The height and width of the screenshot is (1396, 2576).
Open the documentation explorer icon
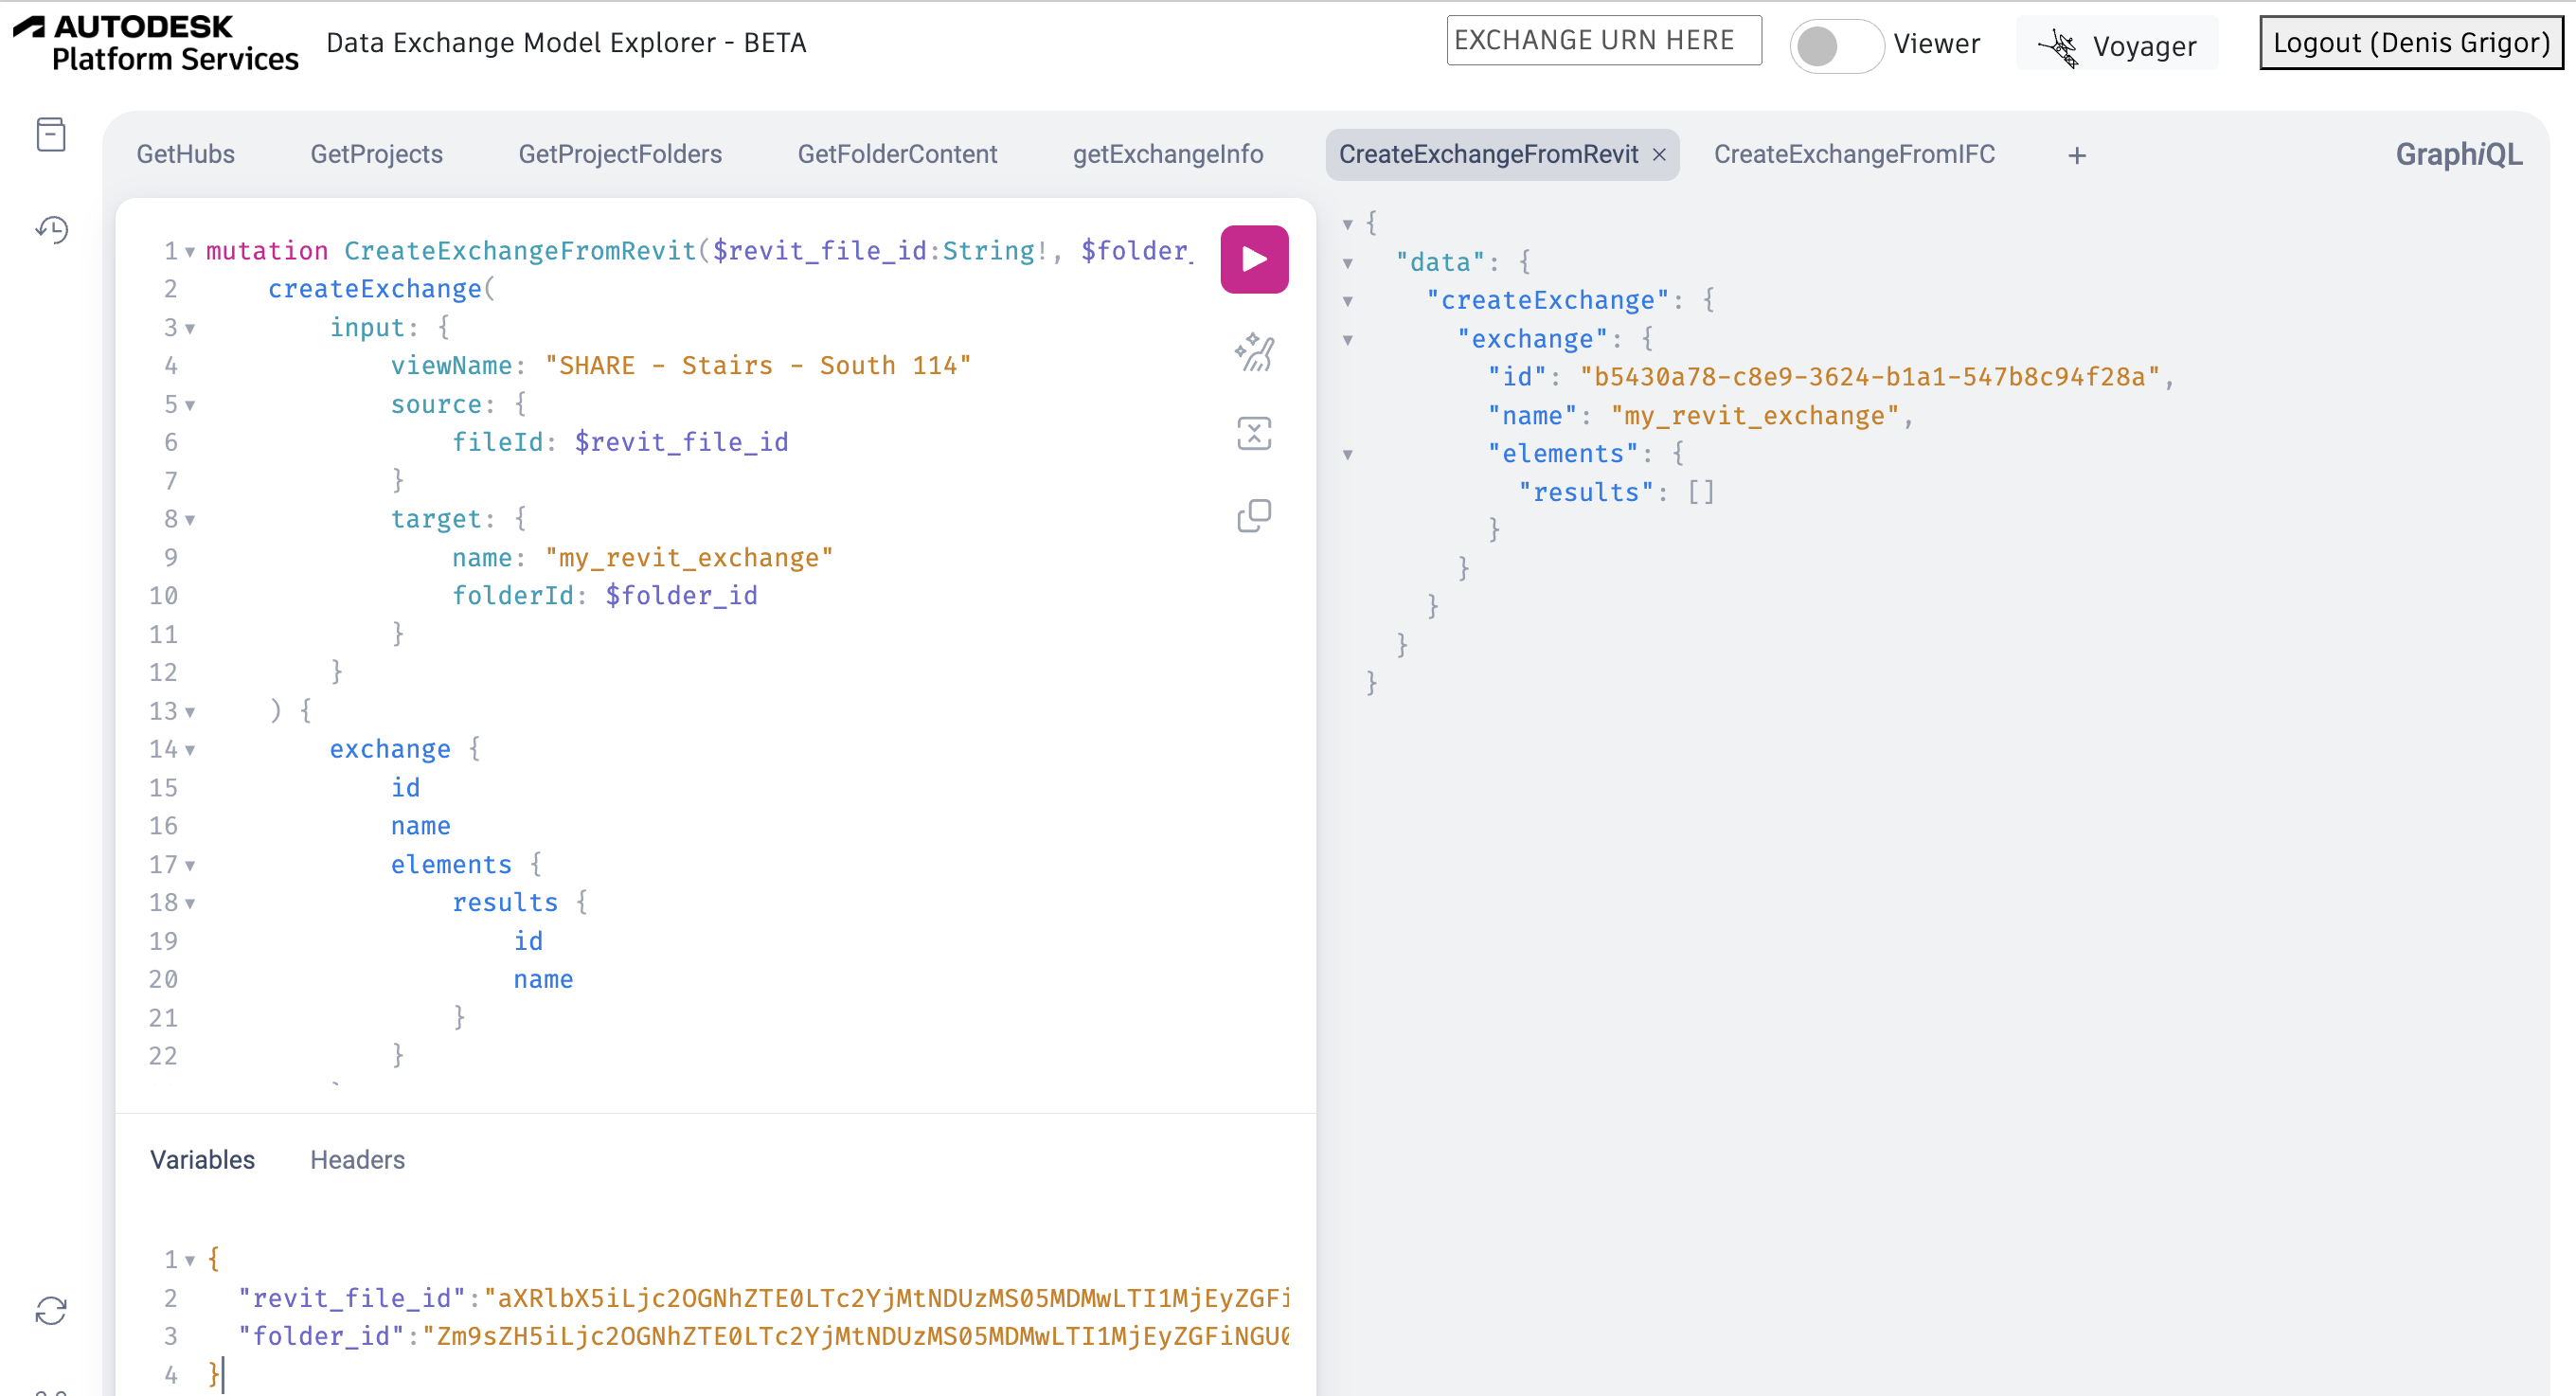[x=51, y=134]
